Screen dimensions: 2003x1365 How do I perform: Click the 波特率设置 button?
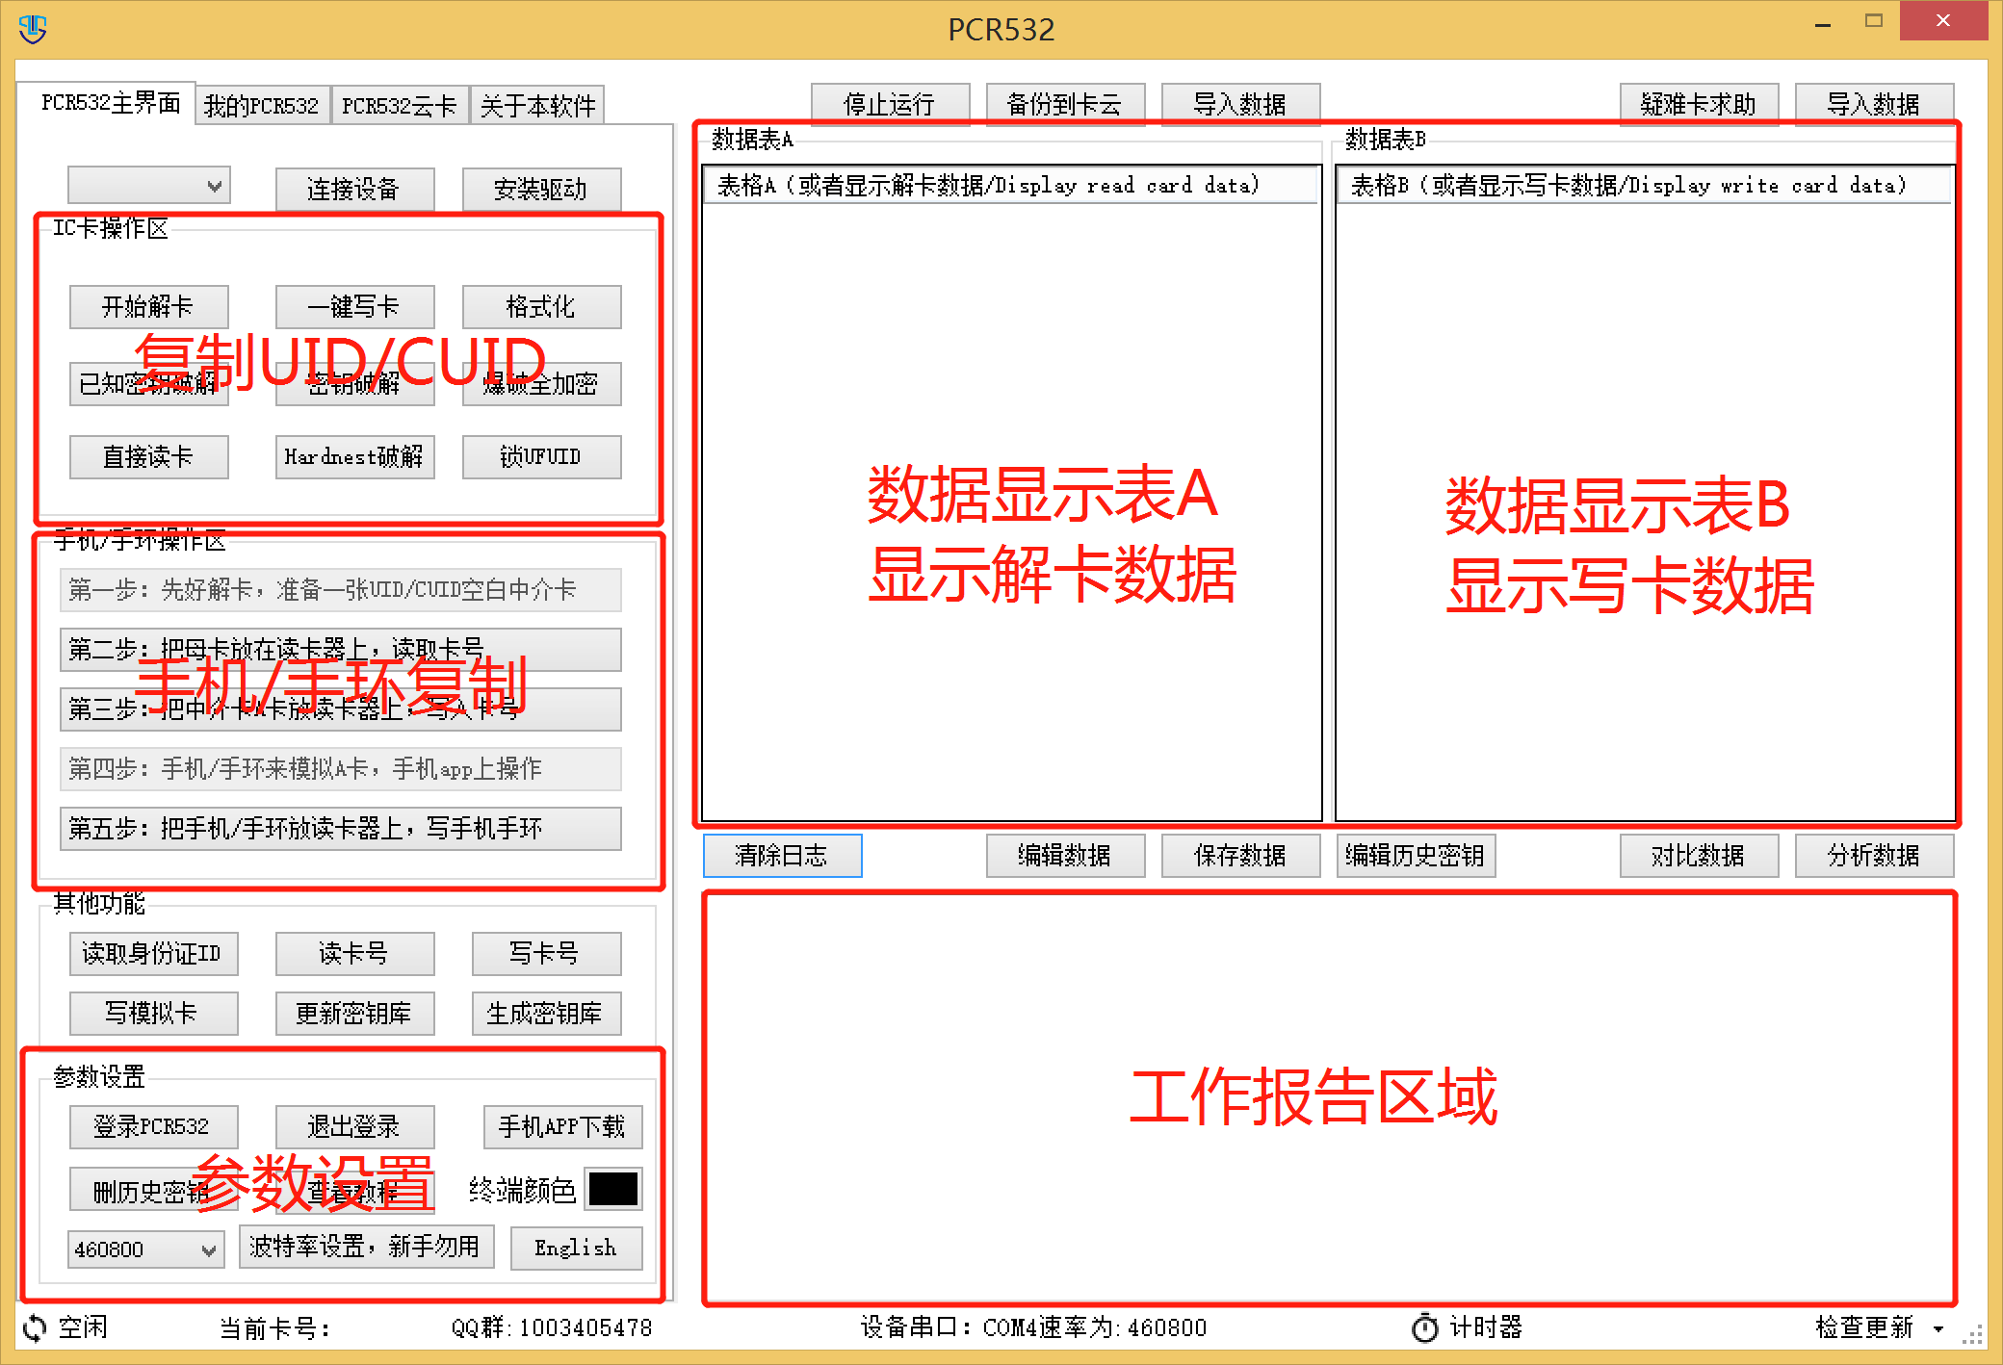[x=366, y=1247]
